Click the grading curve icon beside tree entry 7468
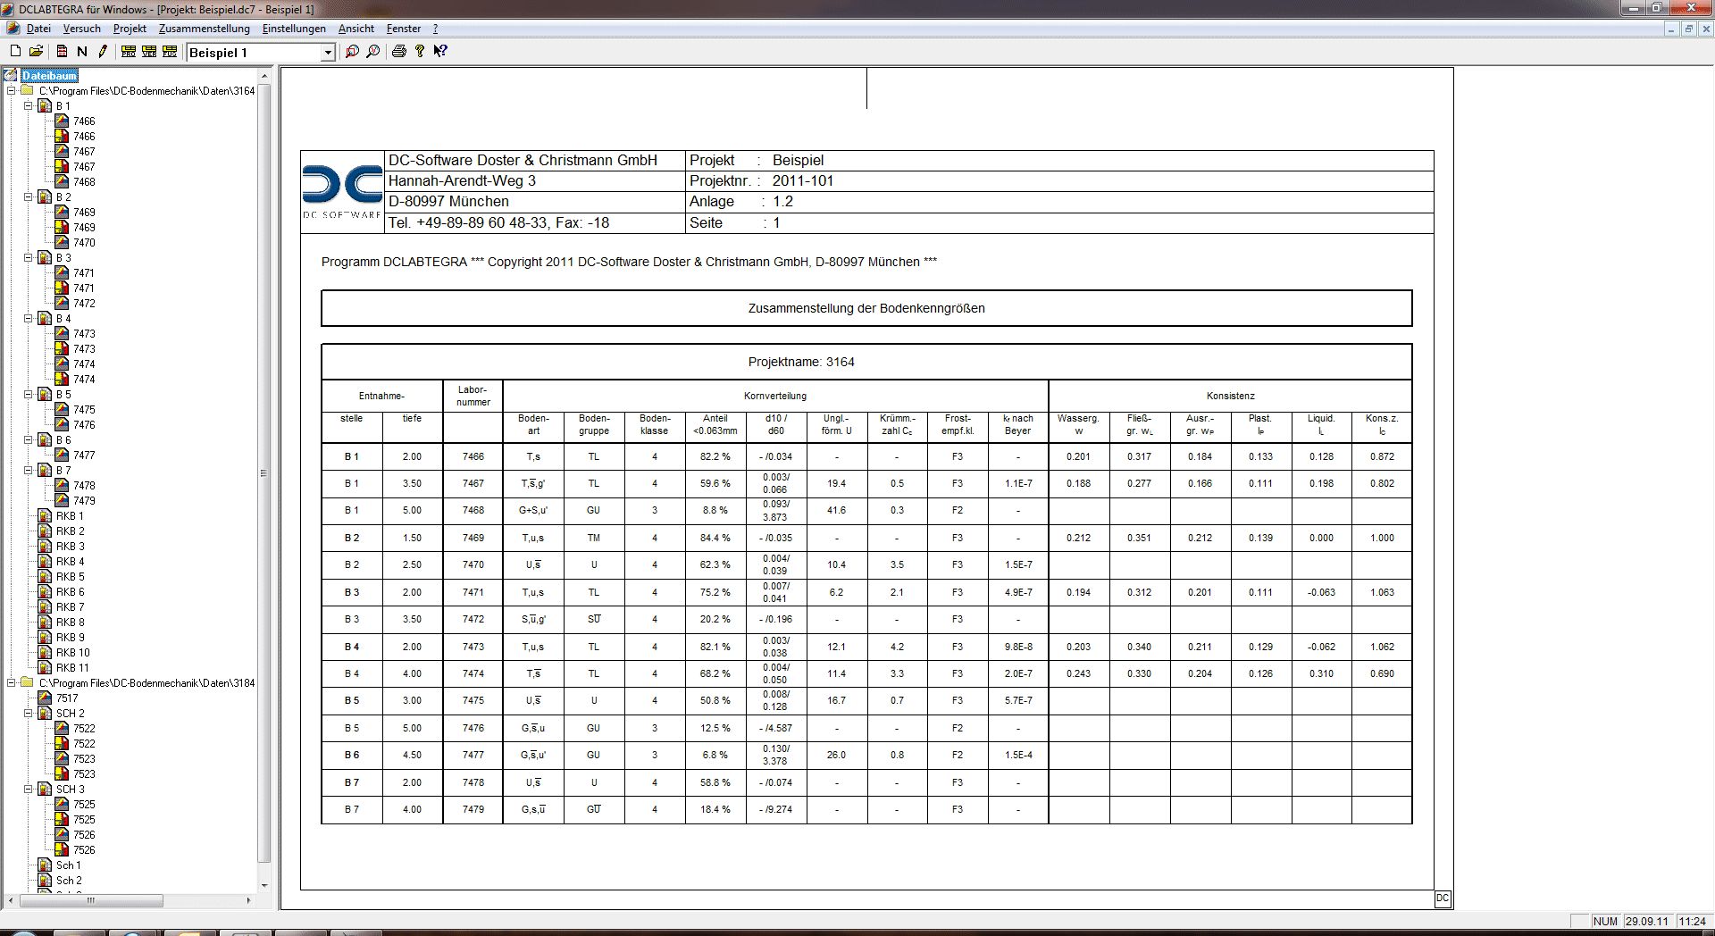 pyautogui.click(x=62, y=181)
